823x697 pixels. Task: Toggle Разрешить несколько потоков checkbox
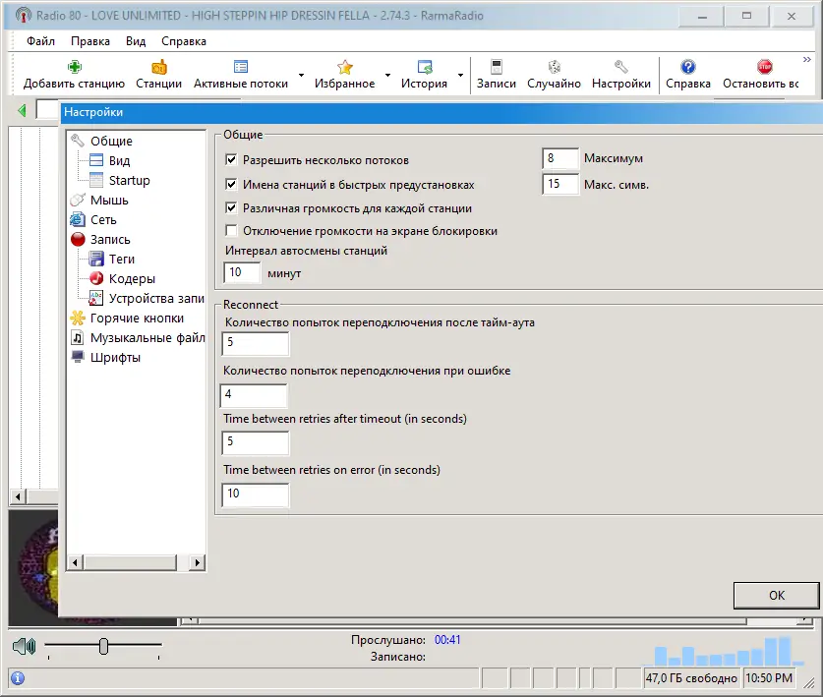[231, 159]
